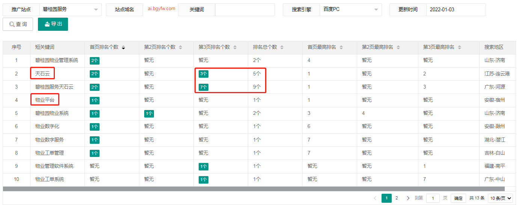The height and width of the screenshot is (205, 519).
Task: Focus the jump-to-page number input
Action: click(433, 198)
